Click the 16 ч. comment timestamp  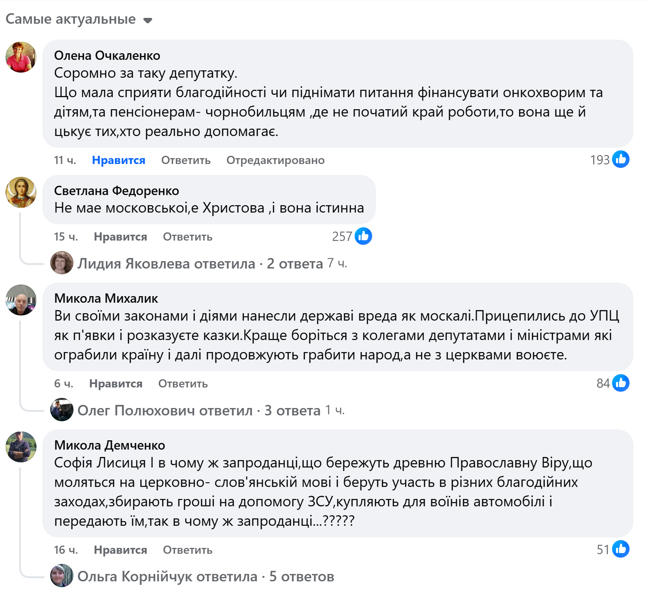pos(66,550)
